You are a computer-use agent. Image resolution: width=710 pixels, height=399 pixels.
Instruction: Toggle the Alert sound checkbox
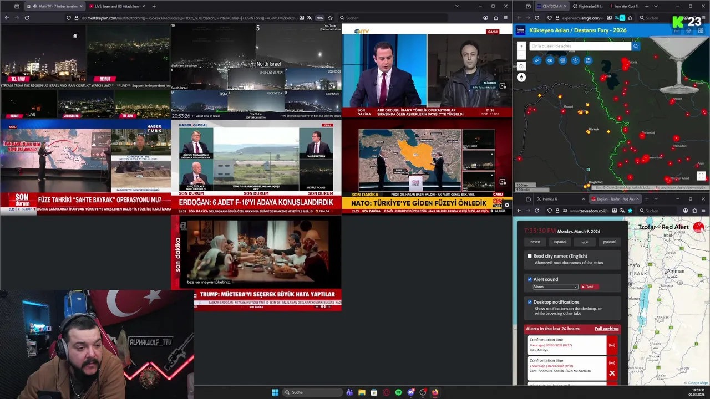(530, 279)
